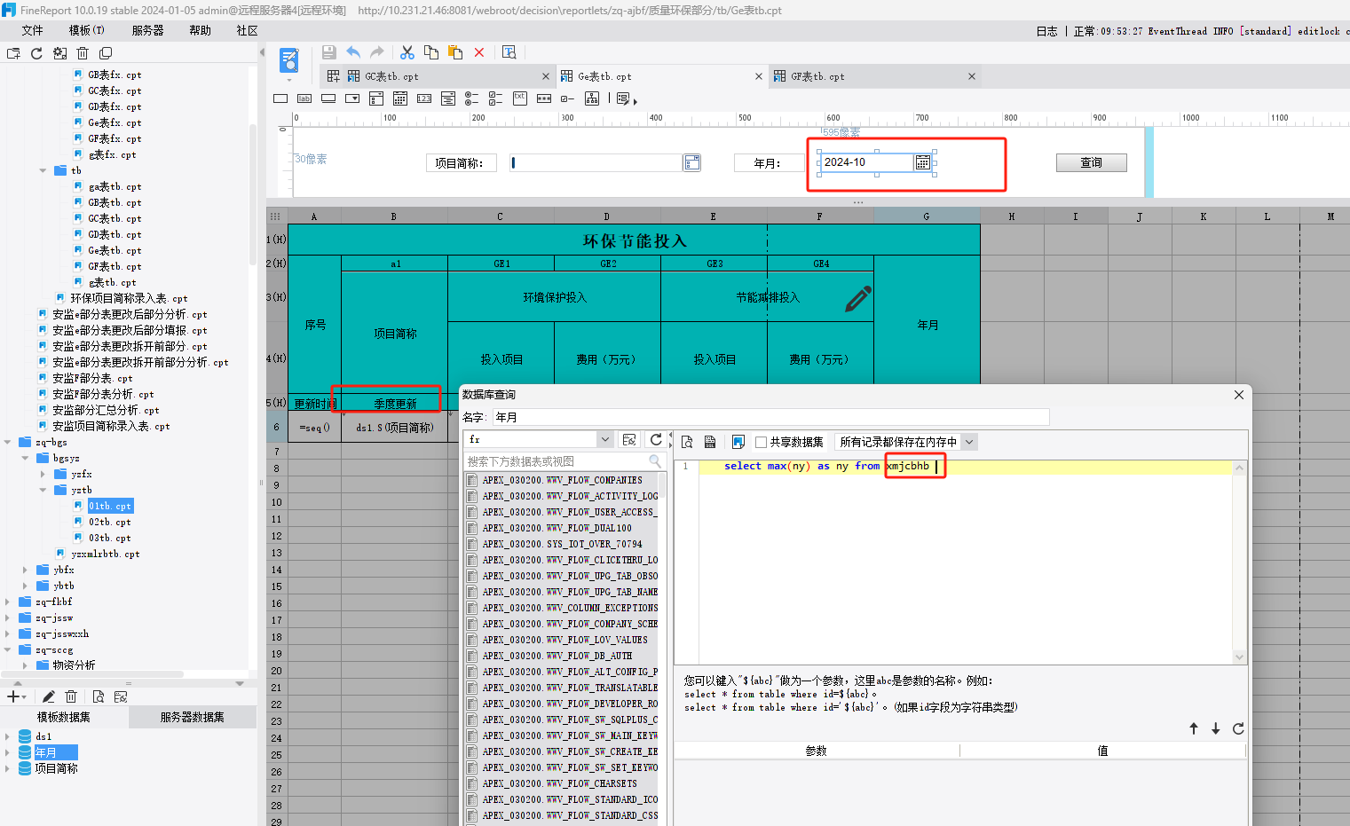Expand the zq-flbf folder

[7, 602]
